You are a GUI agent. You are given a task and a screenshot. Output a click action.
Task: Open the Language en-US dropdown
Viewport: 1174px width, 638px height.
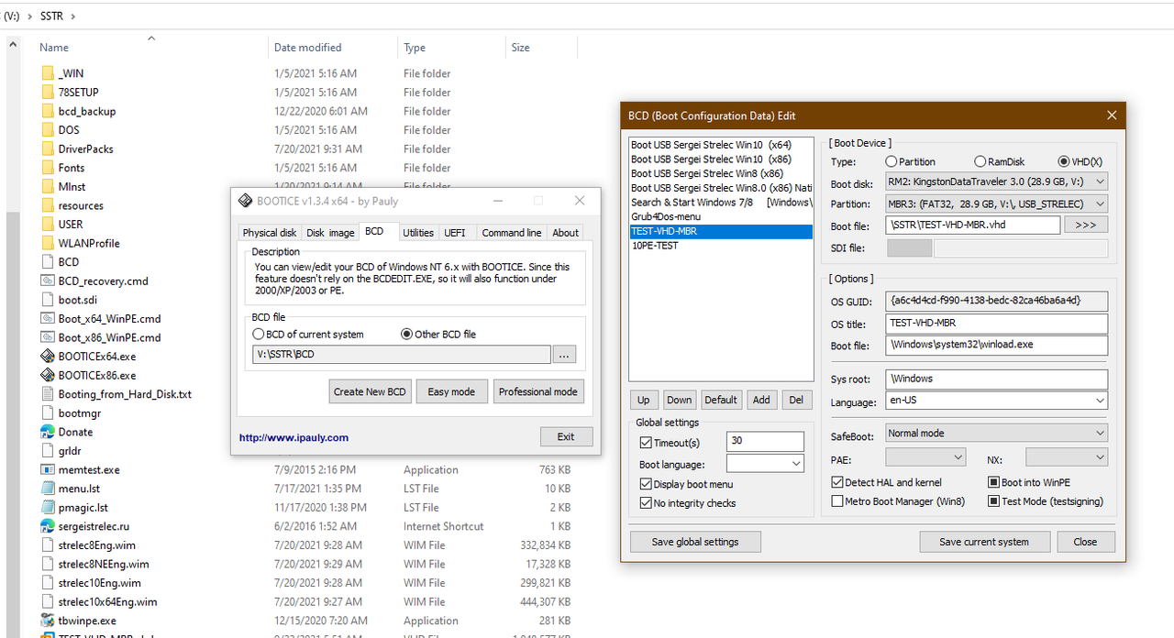[x=996, y=401]
